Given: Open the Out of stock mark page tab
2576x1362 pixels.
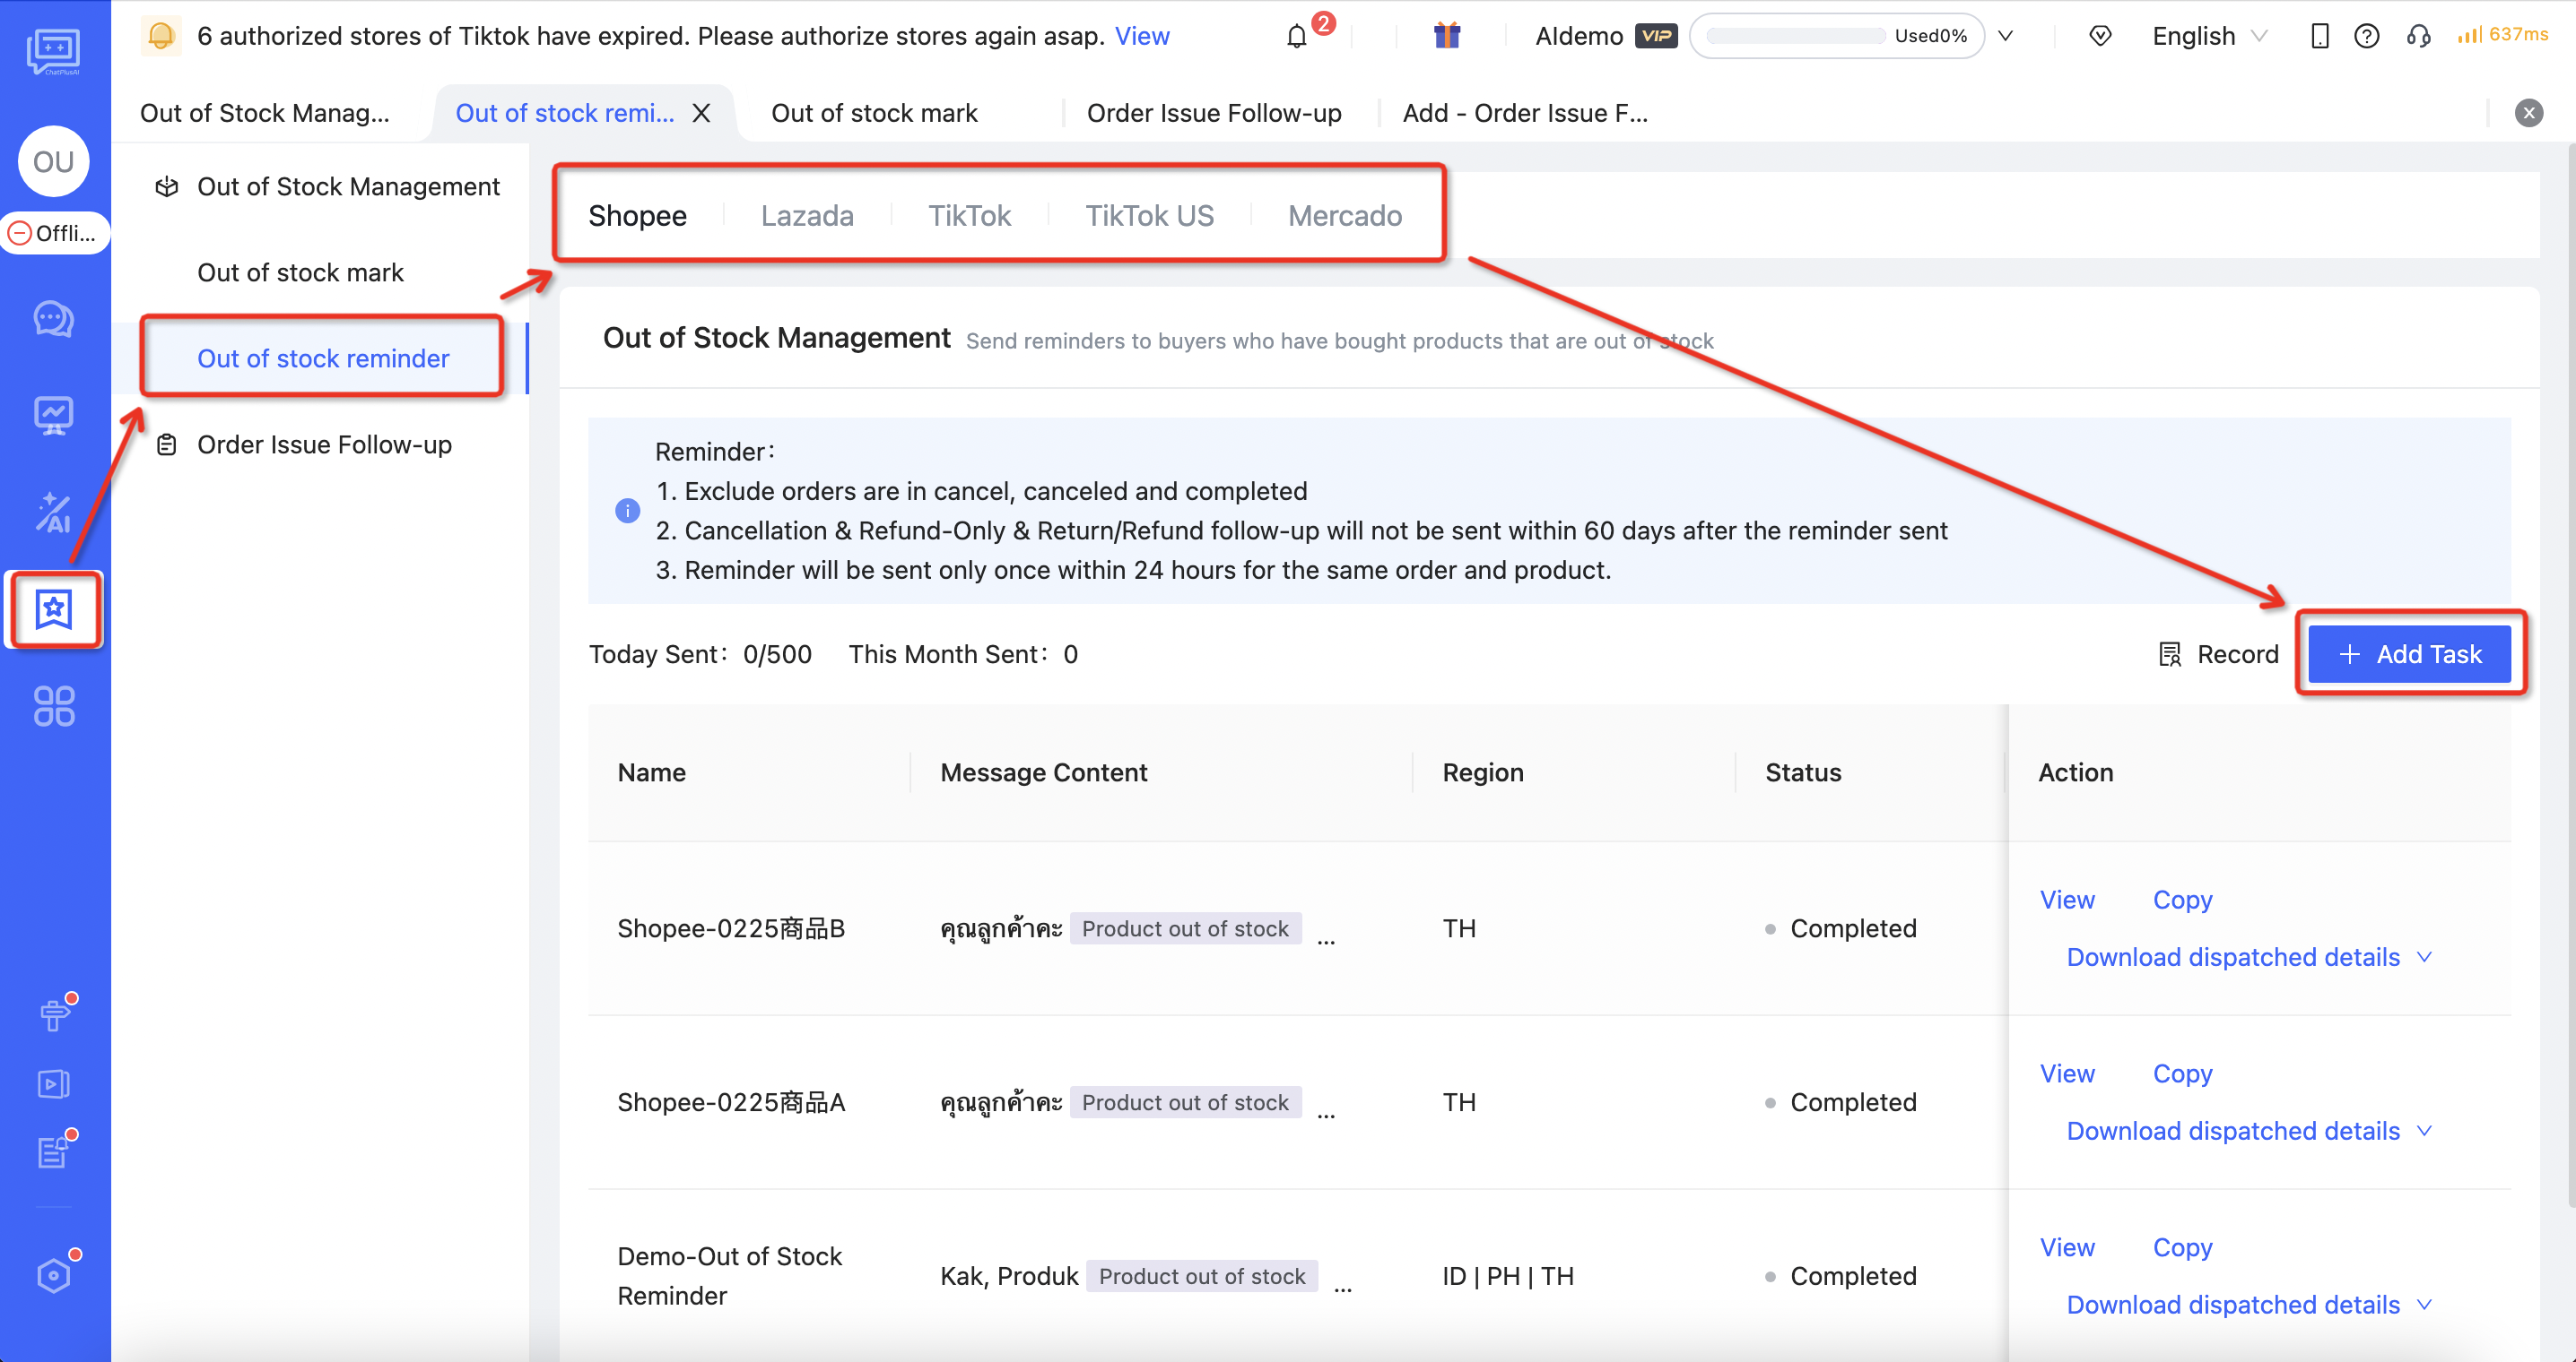Looking at the screenshot, I should coord(874,113).
